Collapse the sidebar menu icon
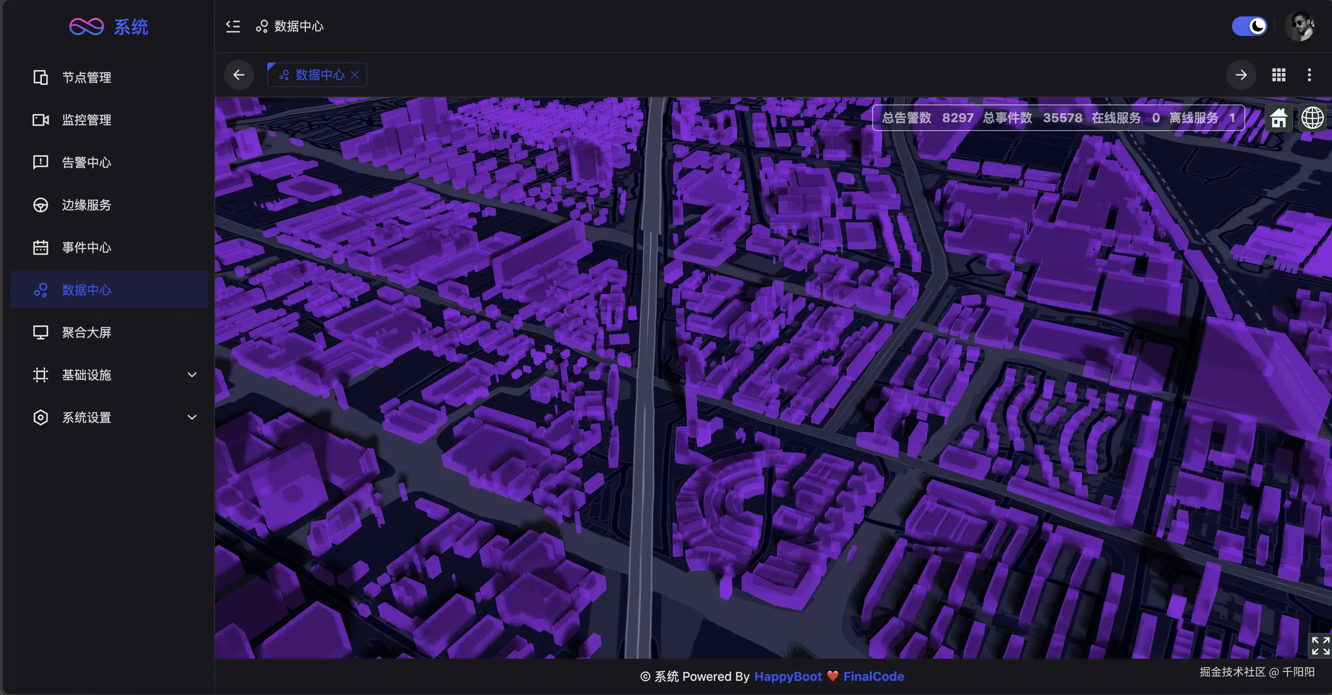 point(233,27)
